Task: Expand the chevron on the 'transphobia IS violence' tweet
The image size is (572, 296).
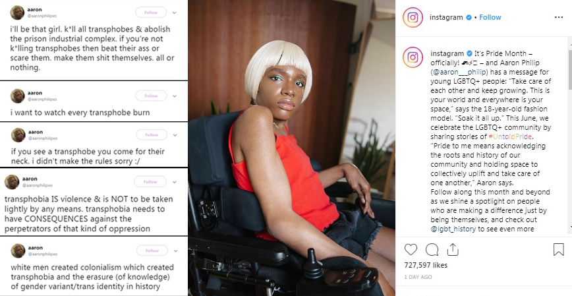Action: pyautogui.click(x=174, y=182)
